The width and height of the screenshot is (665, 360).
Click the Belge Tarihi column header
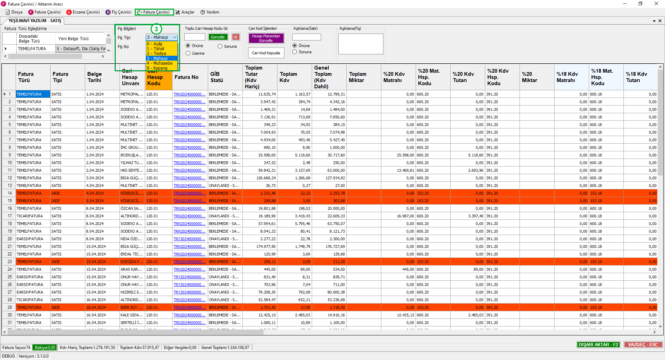coord(102,77)
